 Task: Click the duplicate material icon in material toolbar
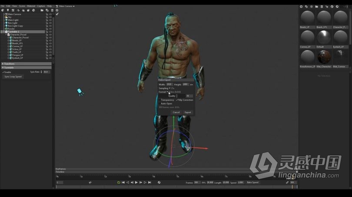coord(306,6)
